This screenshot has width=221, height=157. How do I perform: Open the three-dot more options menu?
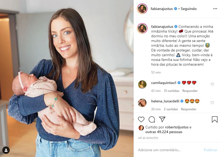(x=215, y=9)
